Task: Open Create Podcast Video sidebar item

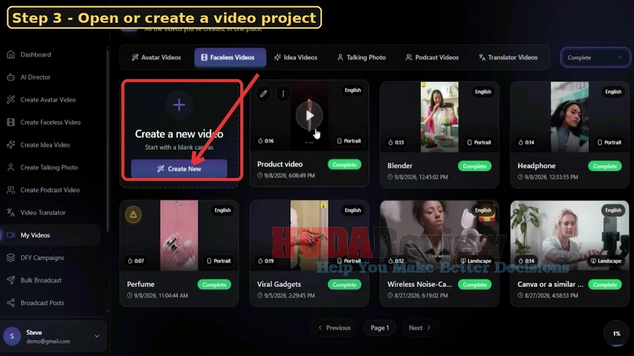Action: tap(43, 190)
